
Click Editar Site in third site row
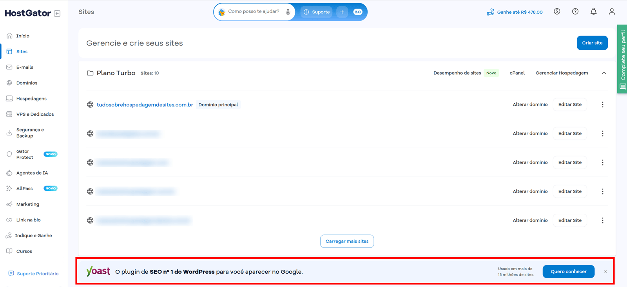click(570, 162)
